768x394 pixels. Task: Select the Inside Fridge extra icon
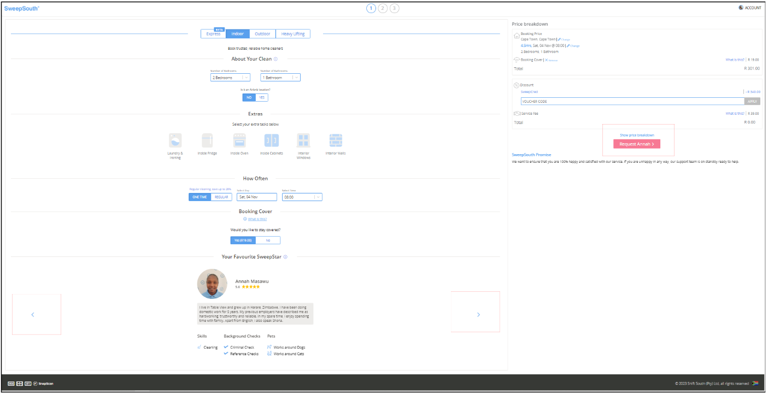tap(207, 140)
